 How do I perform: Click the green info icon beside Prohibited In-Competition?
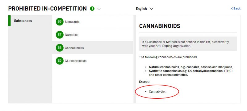pos(92,9)
